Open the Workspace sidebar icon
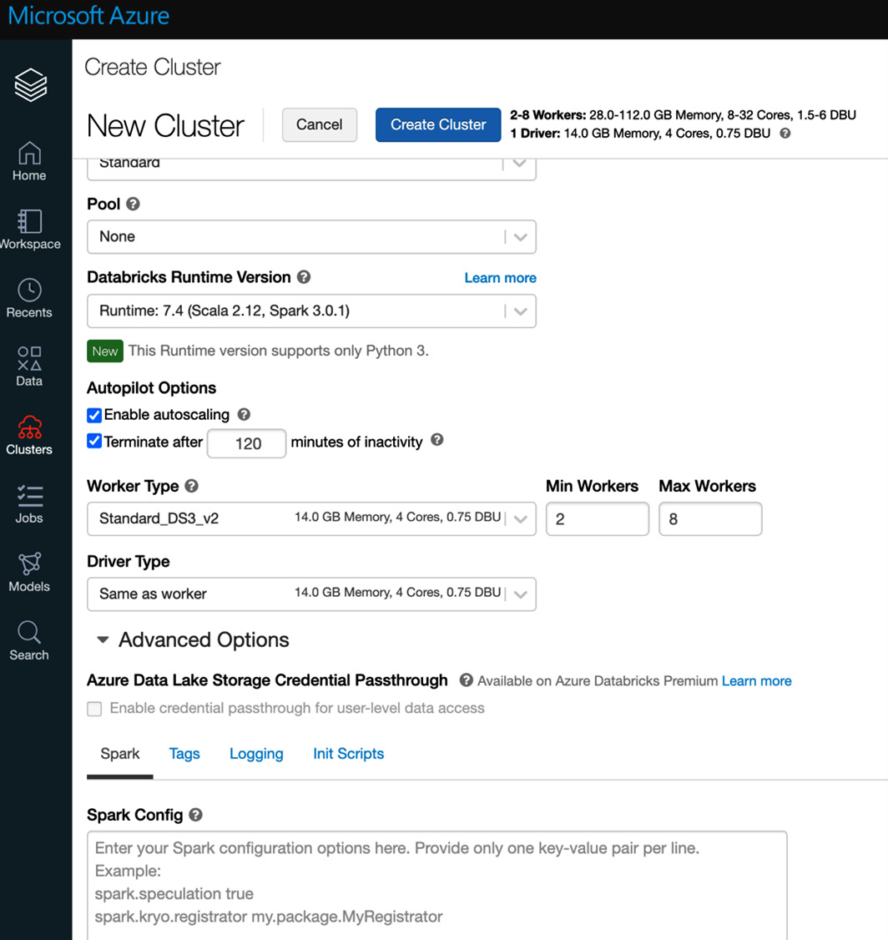 coord(30,230)
